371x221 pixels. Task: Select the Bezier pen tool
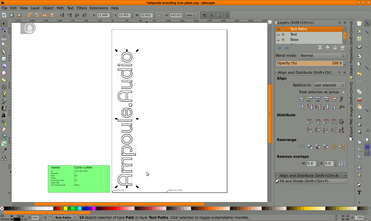[4, 101]
